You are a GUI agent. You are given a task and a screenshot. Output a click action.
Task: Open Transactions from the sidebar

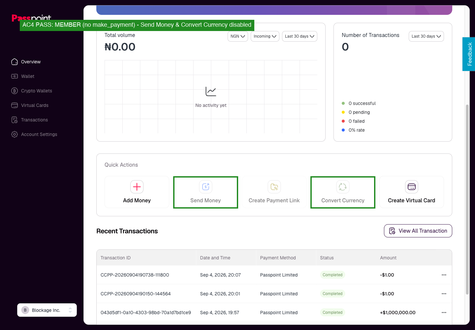coord(34,120)
